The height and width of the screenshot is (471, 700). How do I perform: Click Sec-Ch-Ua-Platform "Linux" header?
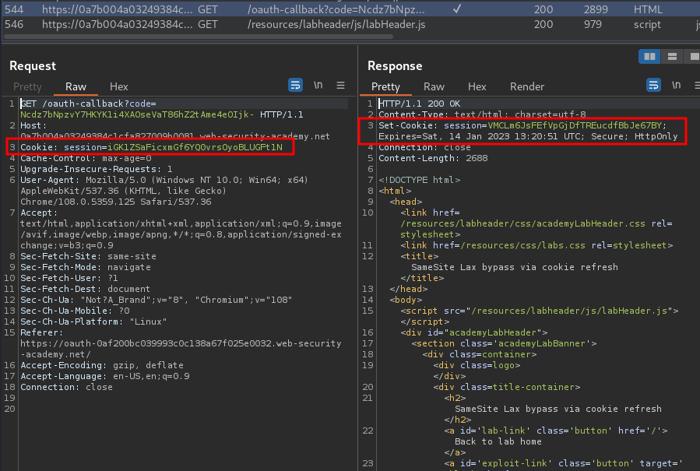93,322
